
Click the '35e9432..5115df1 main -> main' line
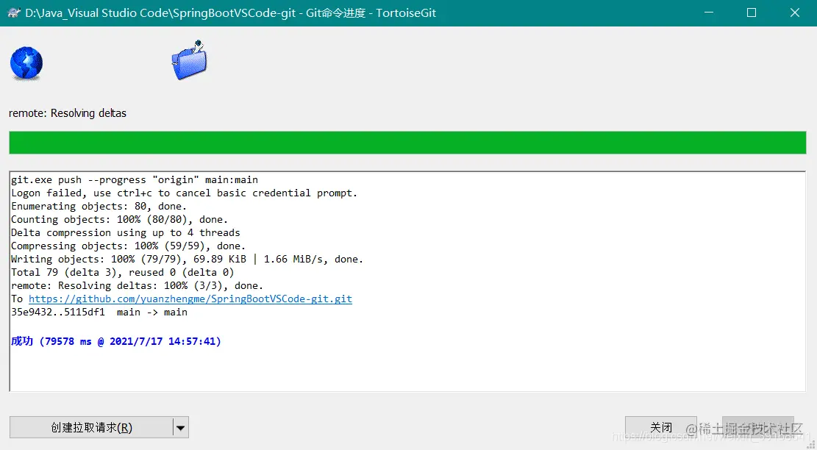99,312
